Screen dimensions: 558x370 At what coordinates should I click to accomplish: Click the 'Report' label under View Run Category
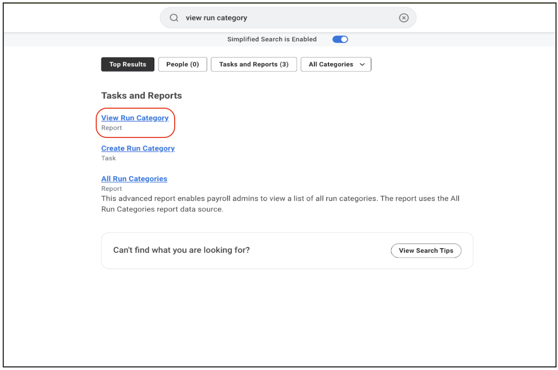tap(112, 128)
